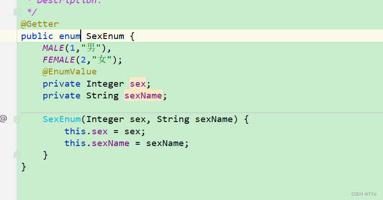383x200 pixels.
Task: Click the CSDN @77zi watermark
Action: click(x=364, y=194)
